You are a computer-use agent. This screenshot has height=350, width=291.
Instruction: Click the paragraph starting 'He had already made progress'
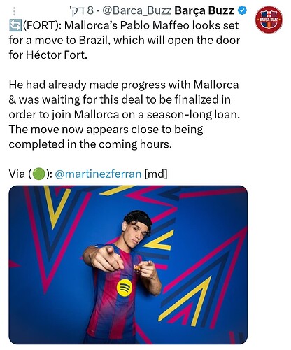(x=125, y=114)
